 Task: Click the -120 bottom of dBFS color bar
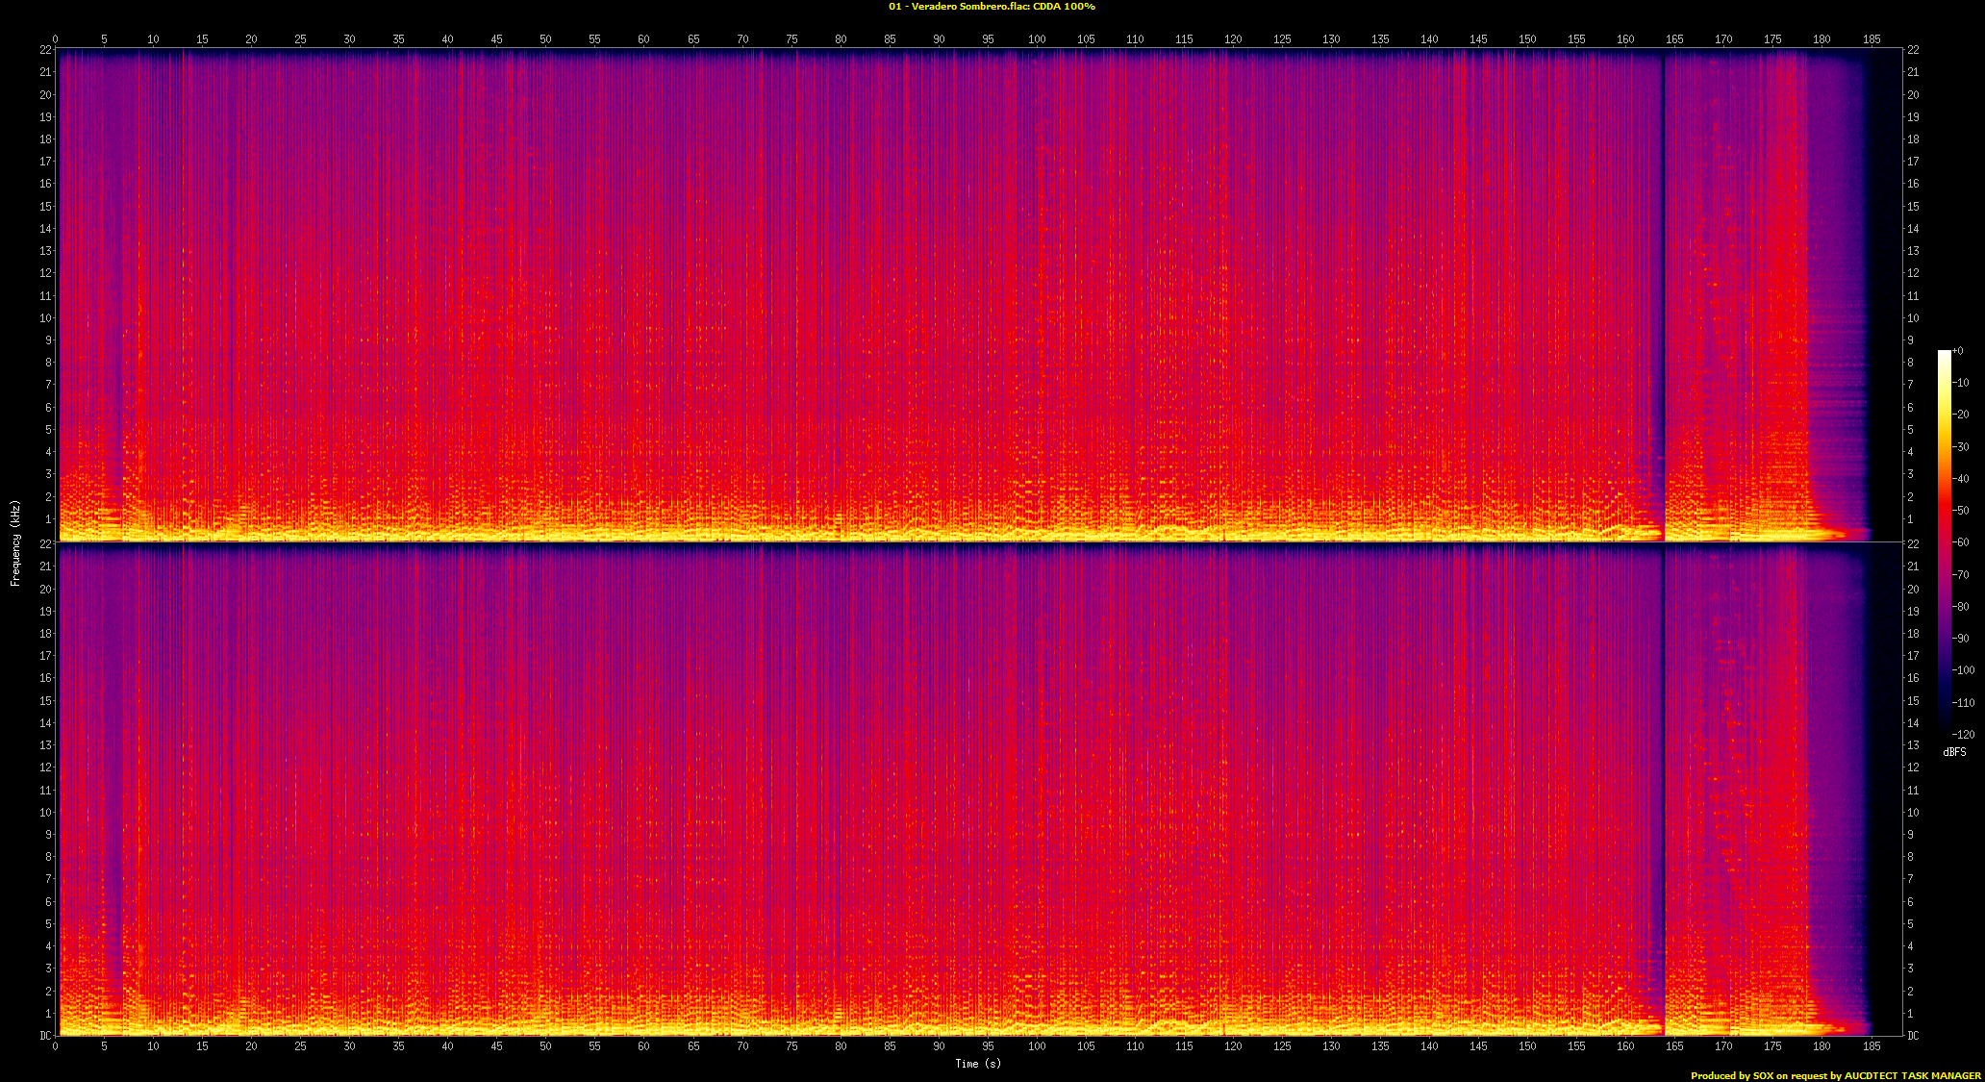click(x=1961, y=734)
